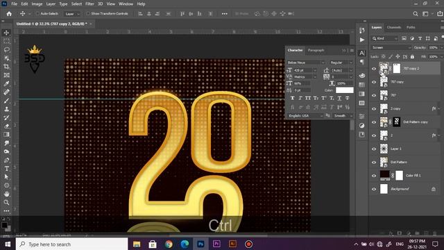Select the Clone Stamp tool
Image resolution: width=444 pixels, height=250 pixels.
click(6, 109)
